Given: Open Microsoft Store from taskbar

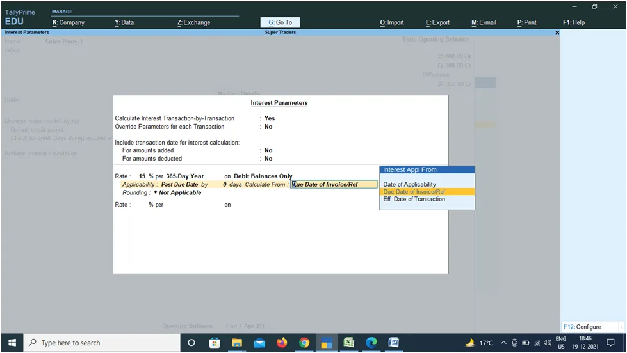Looking at the screenshot, I should point(215,343).
